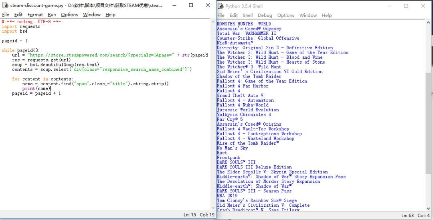Click the 'pageid = 1' line
The image size is (433, 220).
click(15, 41)
